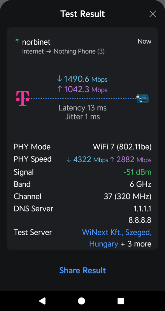This screenshot has width=165, height=311.
Task: Tap the -51 dBm signal value
Action: pos(137,172)
